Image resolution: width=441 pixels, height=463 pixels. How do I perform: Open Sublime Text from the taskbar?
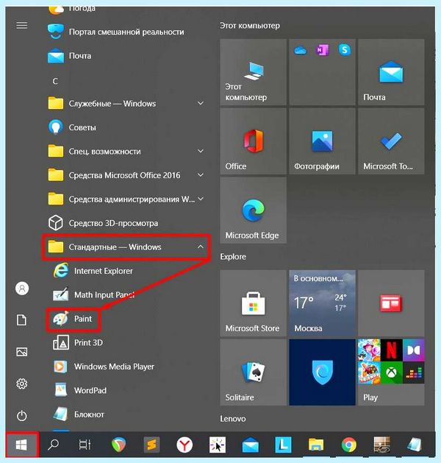click(151, 445)
